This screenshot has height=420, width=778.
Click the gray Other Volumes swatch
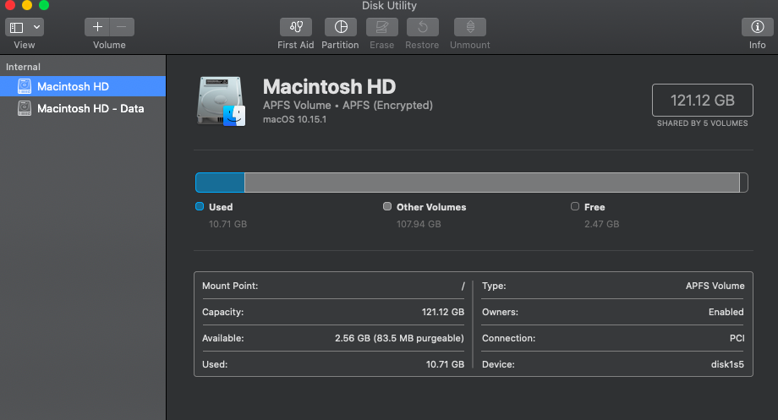point(387,206)
